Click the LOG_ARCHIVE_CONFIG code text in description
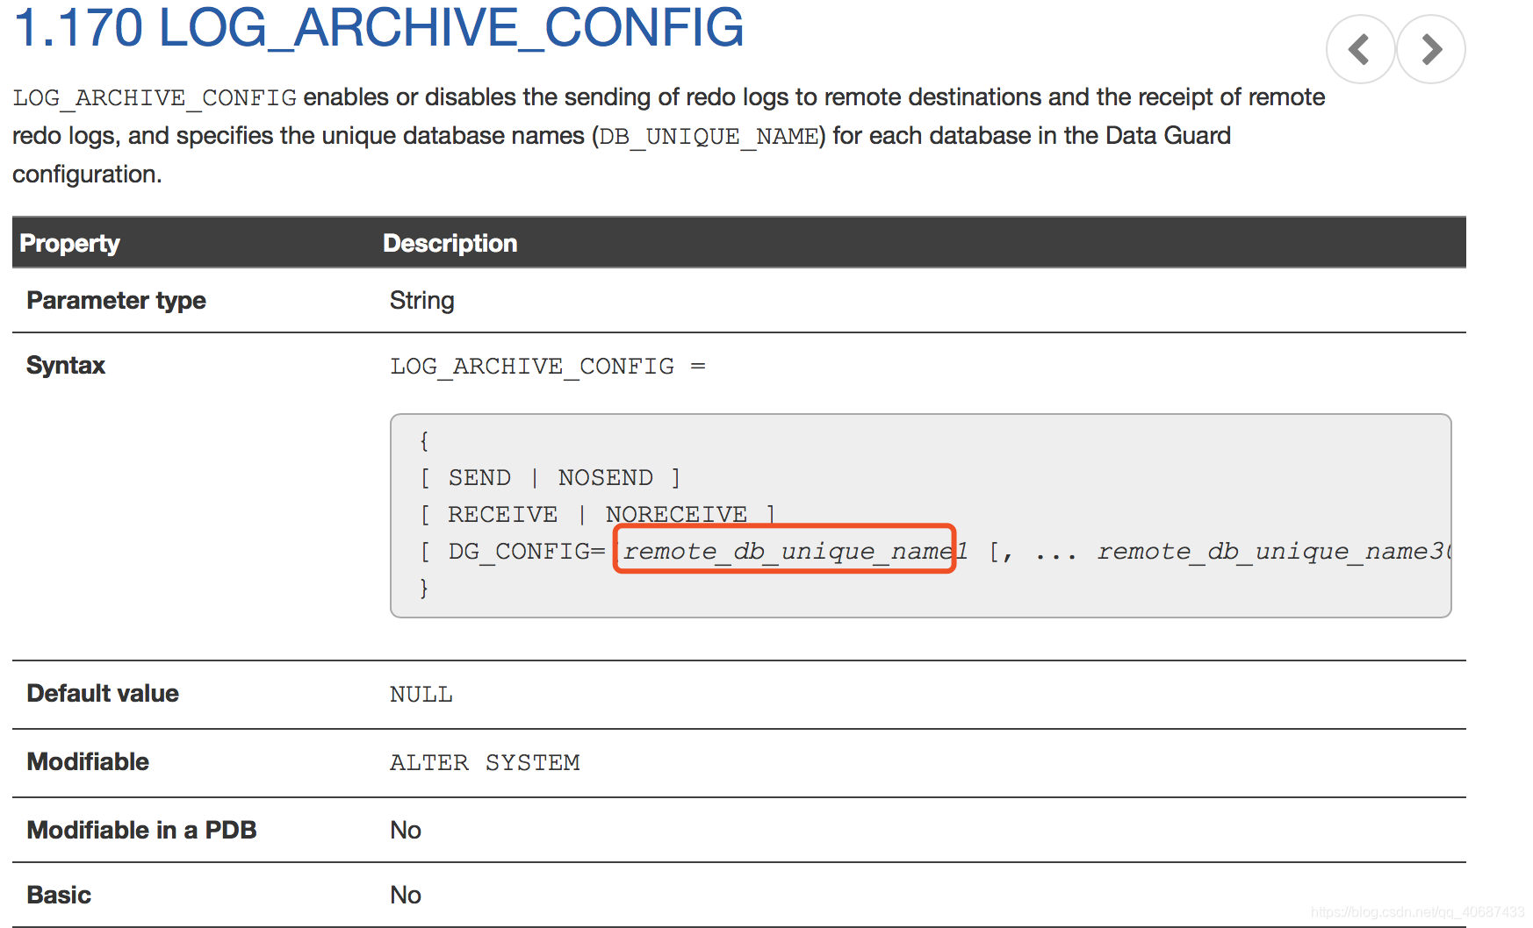This screenshot has width=1533, height=928. pos(153,97)
